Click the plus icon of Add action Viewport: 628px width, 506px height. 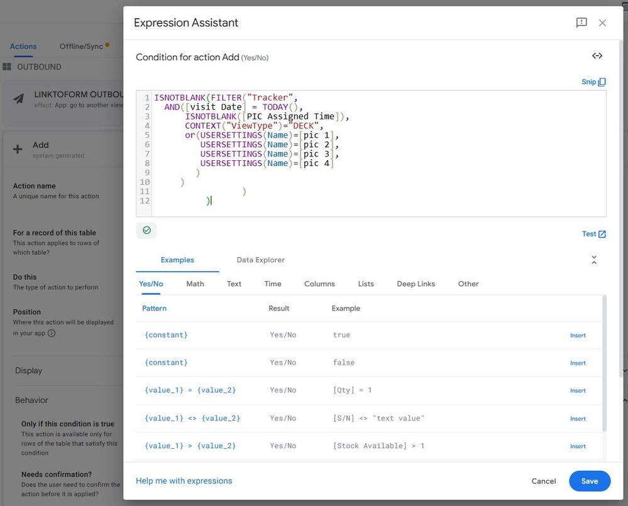[18, 150]
